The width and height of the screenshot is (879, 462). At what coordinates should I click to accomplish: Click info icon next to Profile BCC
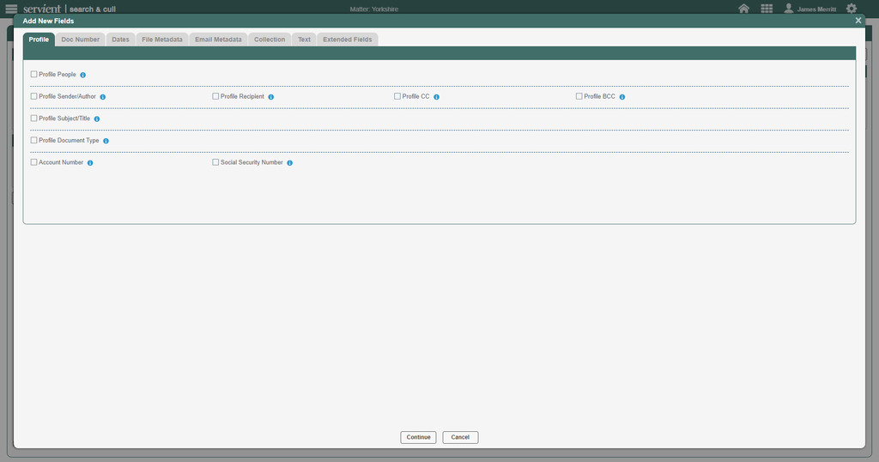622,97
